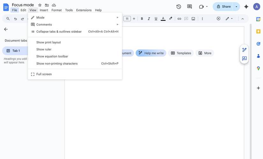Get add-ons with the plus icon
This screenshot has height=159, width=263.
tap(258, 88)
